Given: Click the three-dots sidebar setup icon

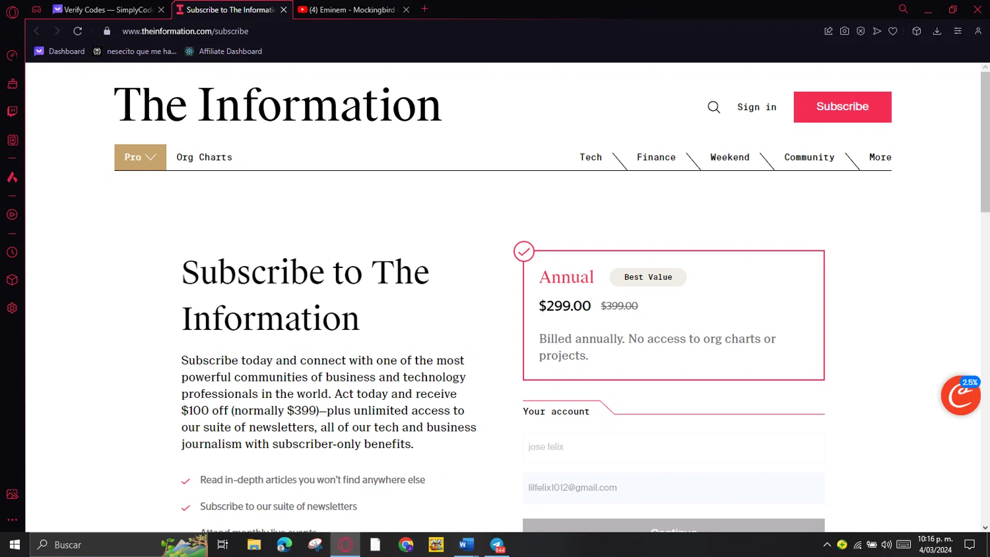Looking at the screenshot, I should 12,520.
